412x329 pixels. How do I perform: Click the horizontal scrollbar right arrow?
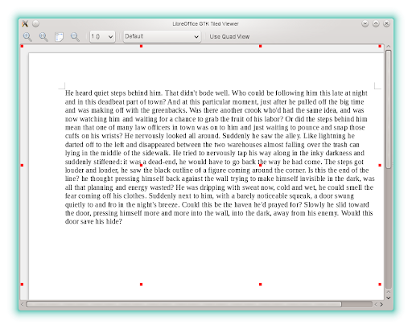(381, 304)
